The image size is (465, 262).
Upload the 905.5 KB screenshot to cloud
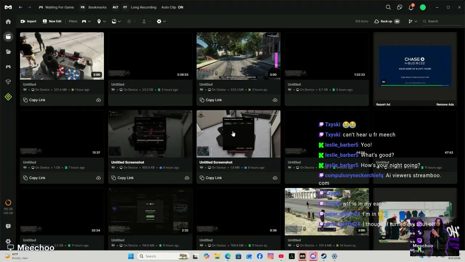[187, 178]
